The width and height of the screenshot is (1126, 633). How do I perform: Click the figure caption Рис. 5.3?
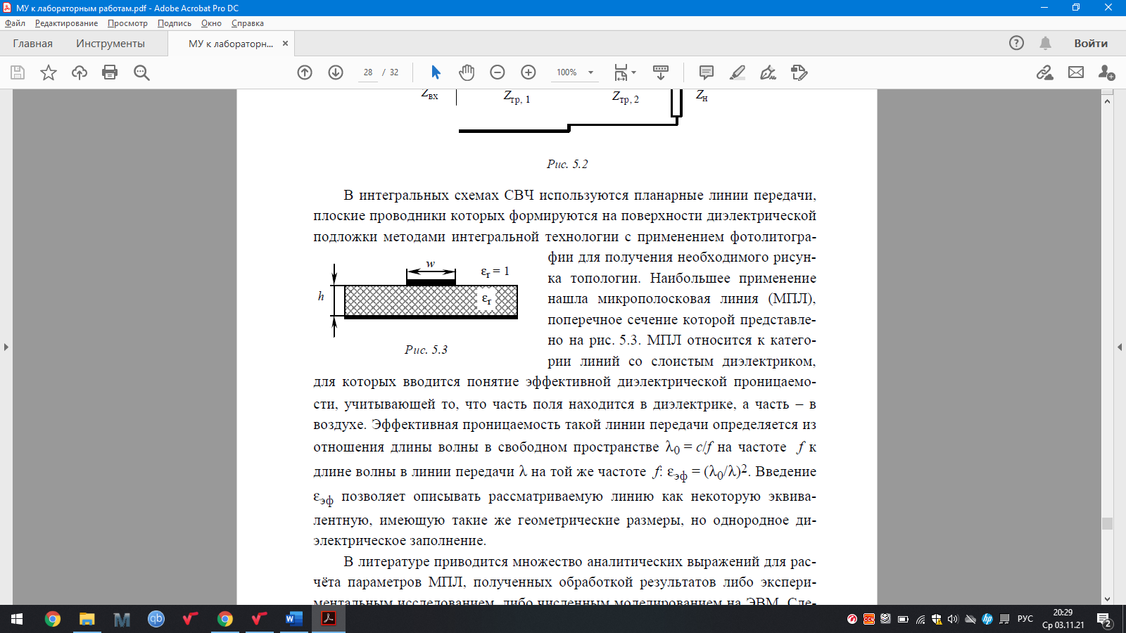click(426, 350)
